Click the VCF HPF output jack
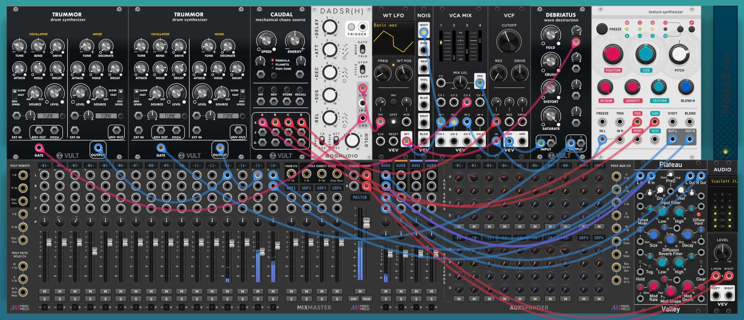Image resolution: width=744 pixels, height=320 pixels. pos(522,141)
